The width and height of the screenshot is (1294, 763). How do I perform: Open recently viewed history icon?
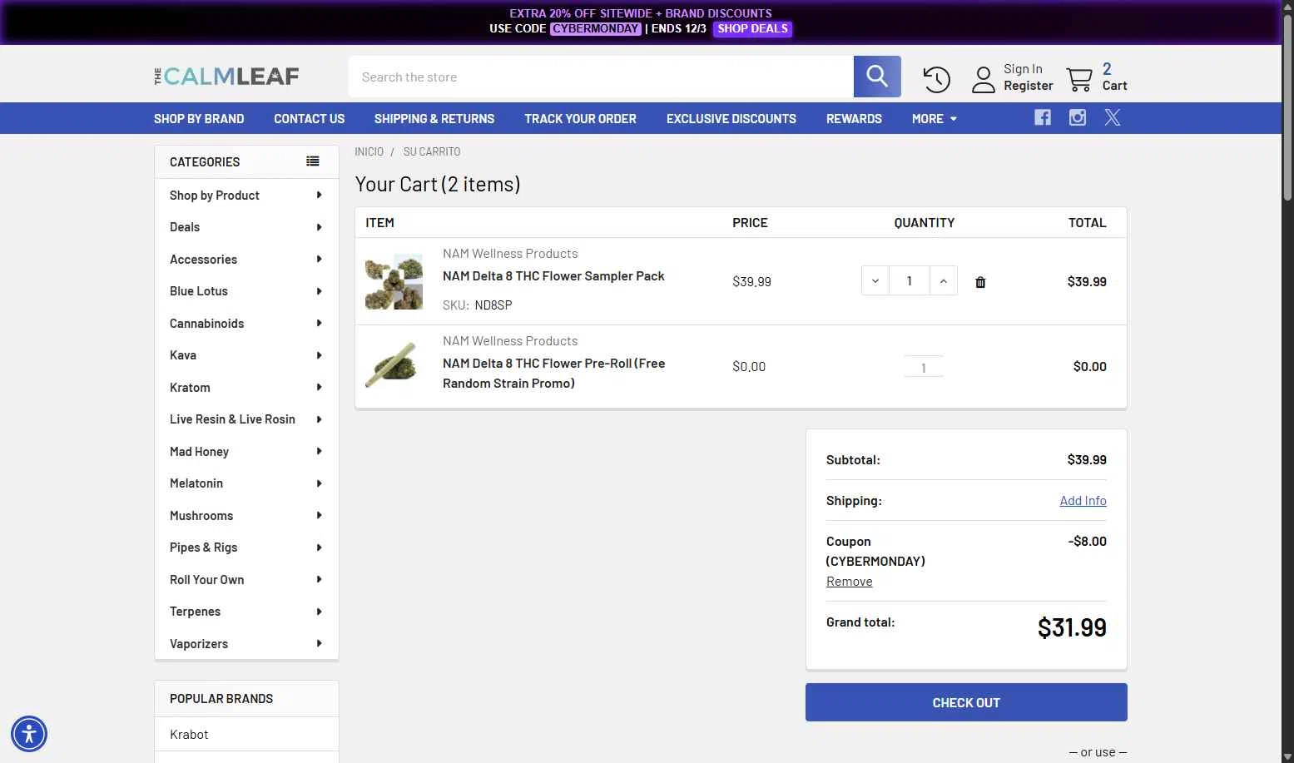tap(936, 79)
